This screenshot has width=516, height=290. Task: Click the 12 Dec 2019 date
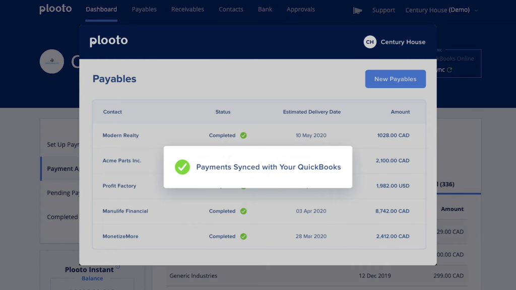pyautogui.click(x=375, y=276)
